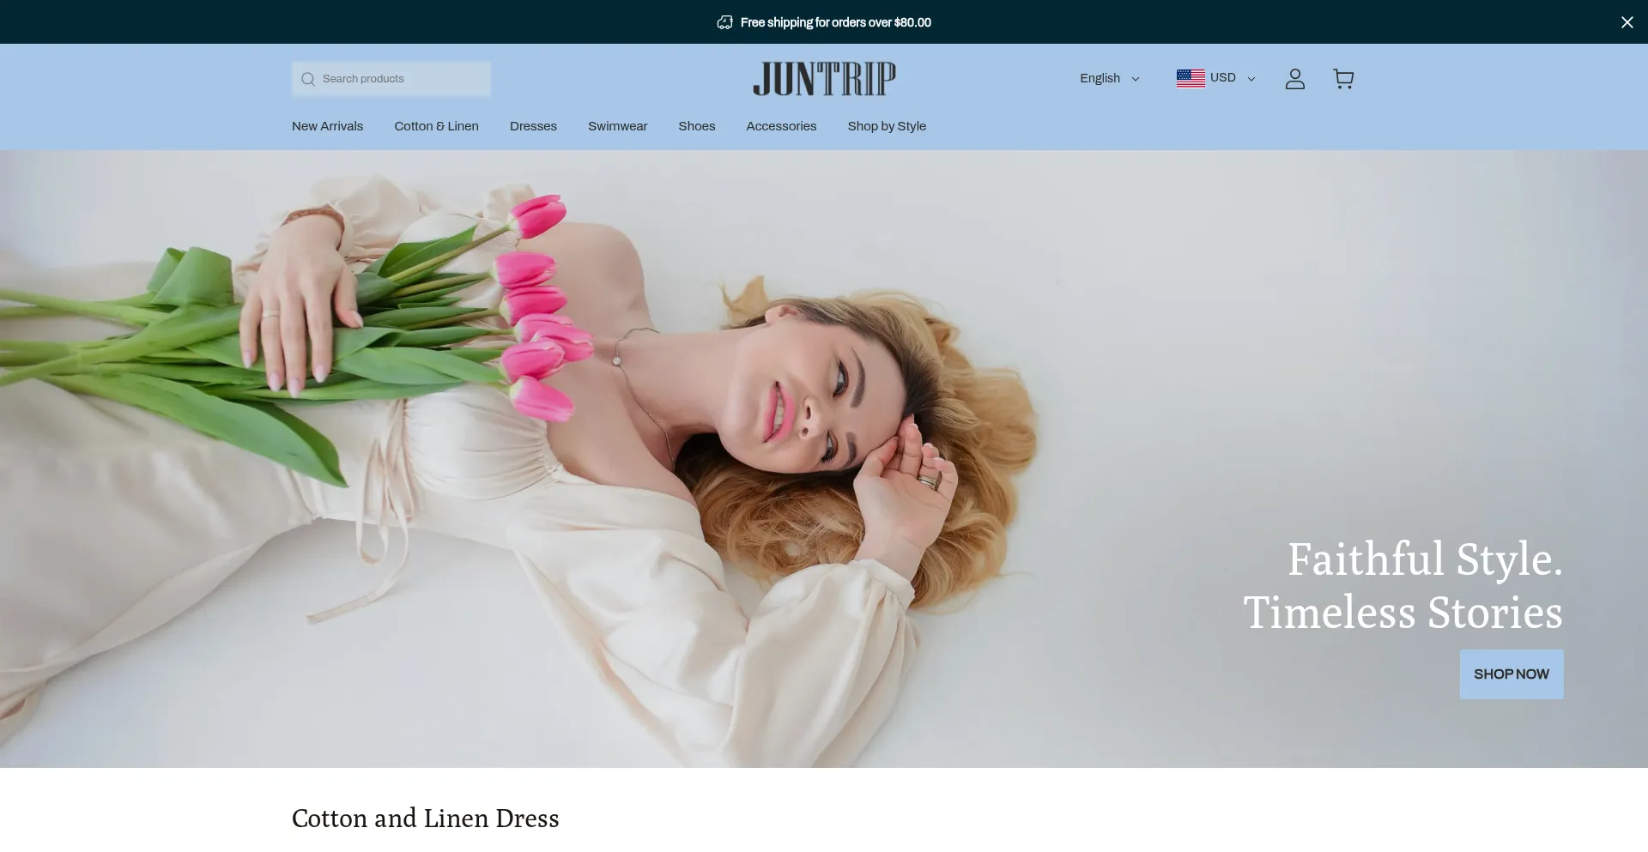Open the user account icon
Viewport: 1648px width, 852px height.
pos(1294,79)
